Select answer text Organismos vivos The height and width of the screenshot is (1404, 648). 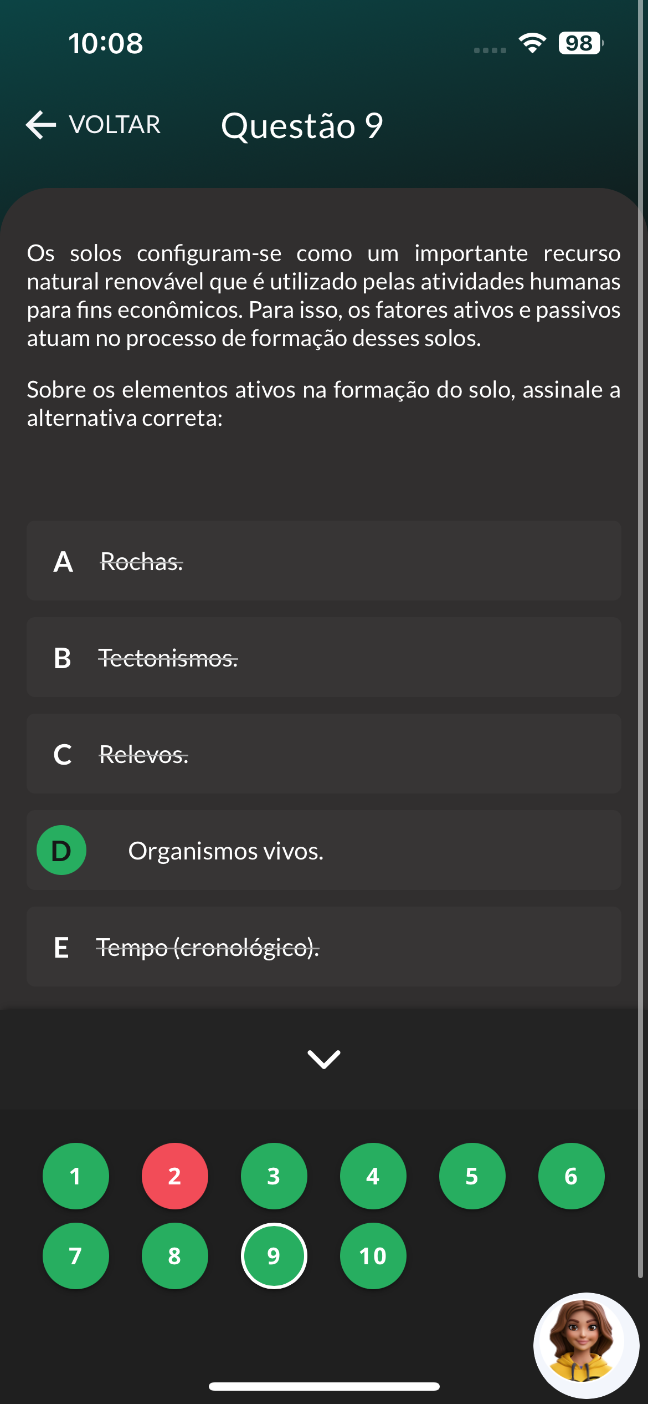[x=225, y=851]
